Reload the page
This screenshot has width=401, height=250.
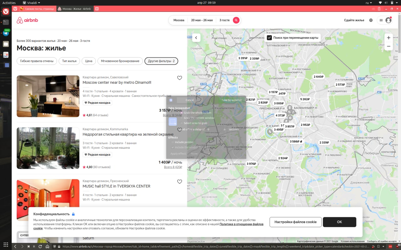pos(41,246)
